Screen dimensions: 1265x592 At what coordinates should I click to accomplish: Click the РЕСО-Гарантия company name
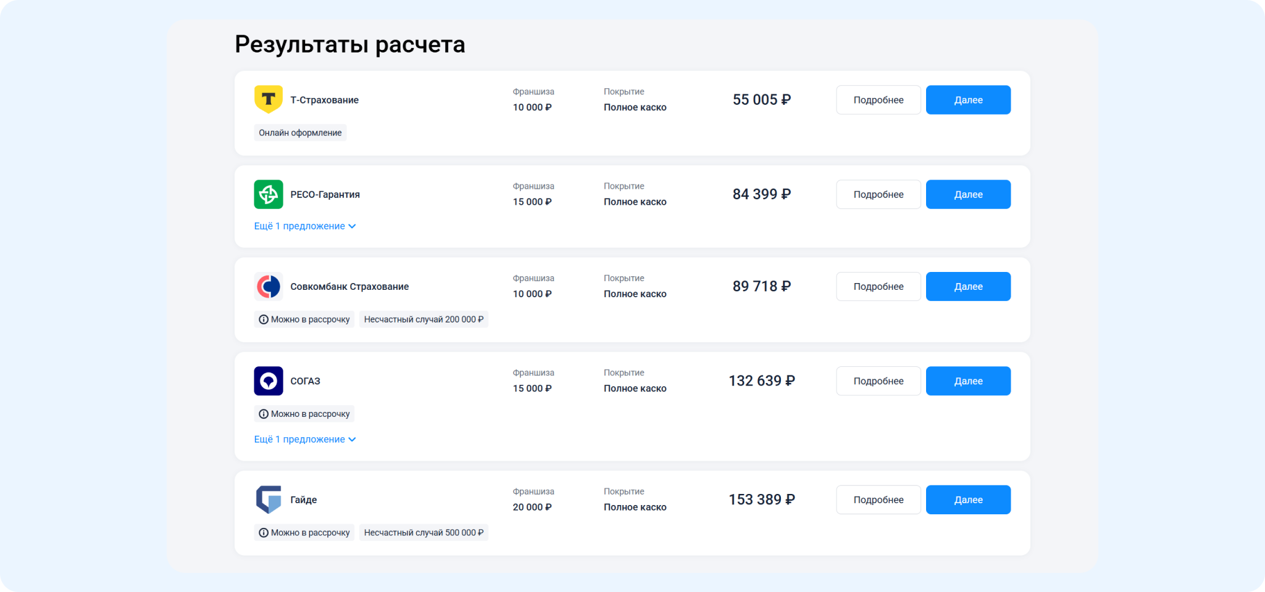(x=325, y=194)
